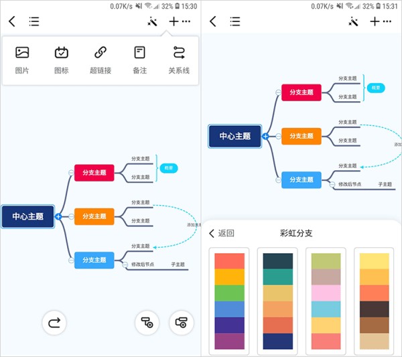
Task: Go back using right phone's back arrow
Action: point(213,21)
